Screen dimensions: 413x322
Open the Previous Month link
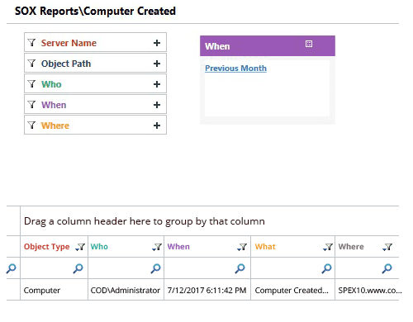pyautogui.click(x=235, y=69)
